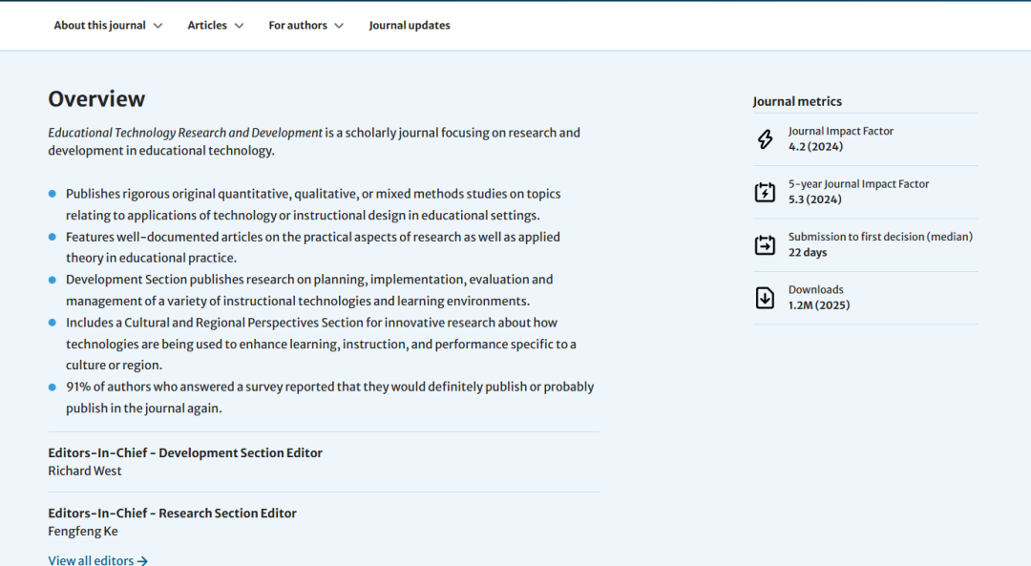
Task: Open the View all editors link
Action: point(91,560)
